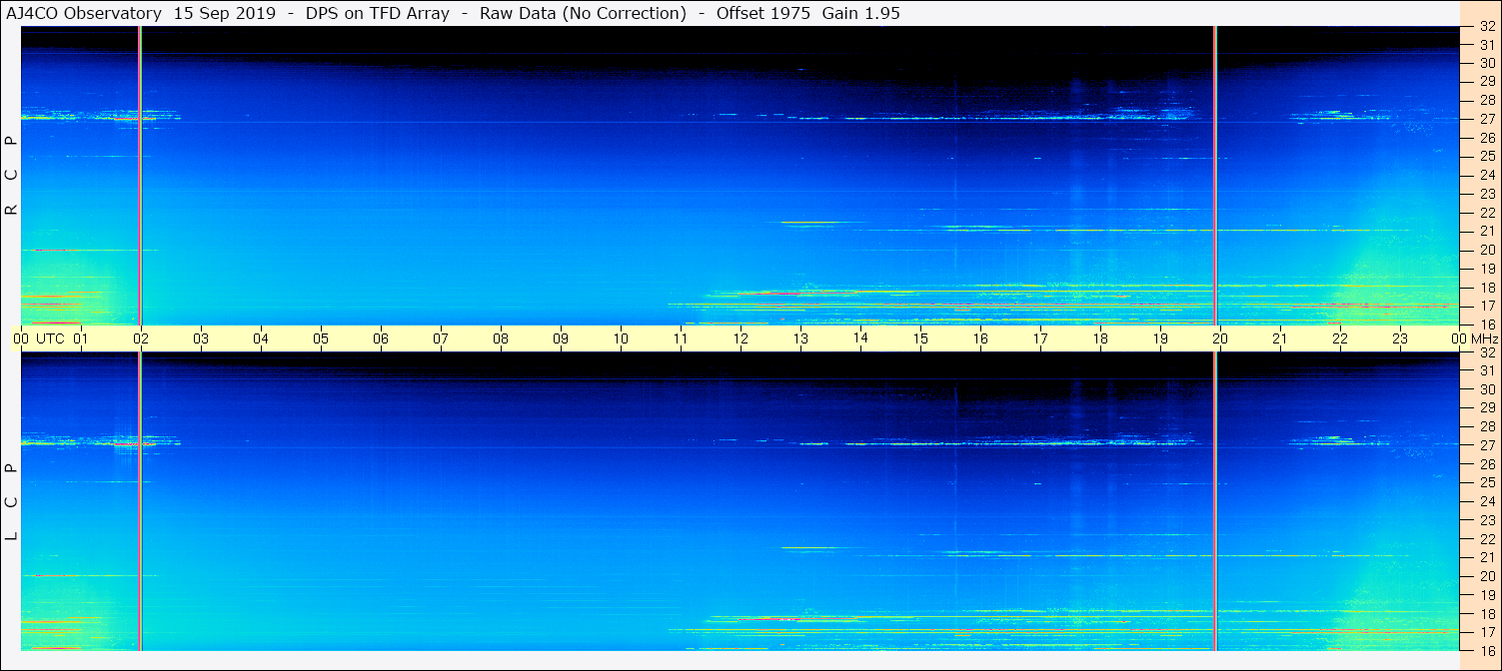This screenshot has height=671, width=1502.
Task: Click the 18 MHz label beside LCP spectrogram
Action: point(1486,614)
